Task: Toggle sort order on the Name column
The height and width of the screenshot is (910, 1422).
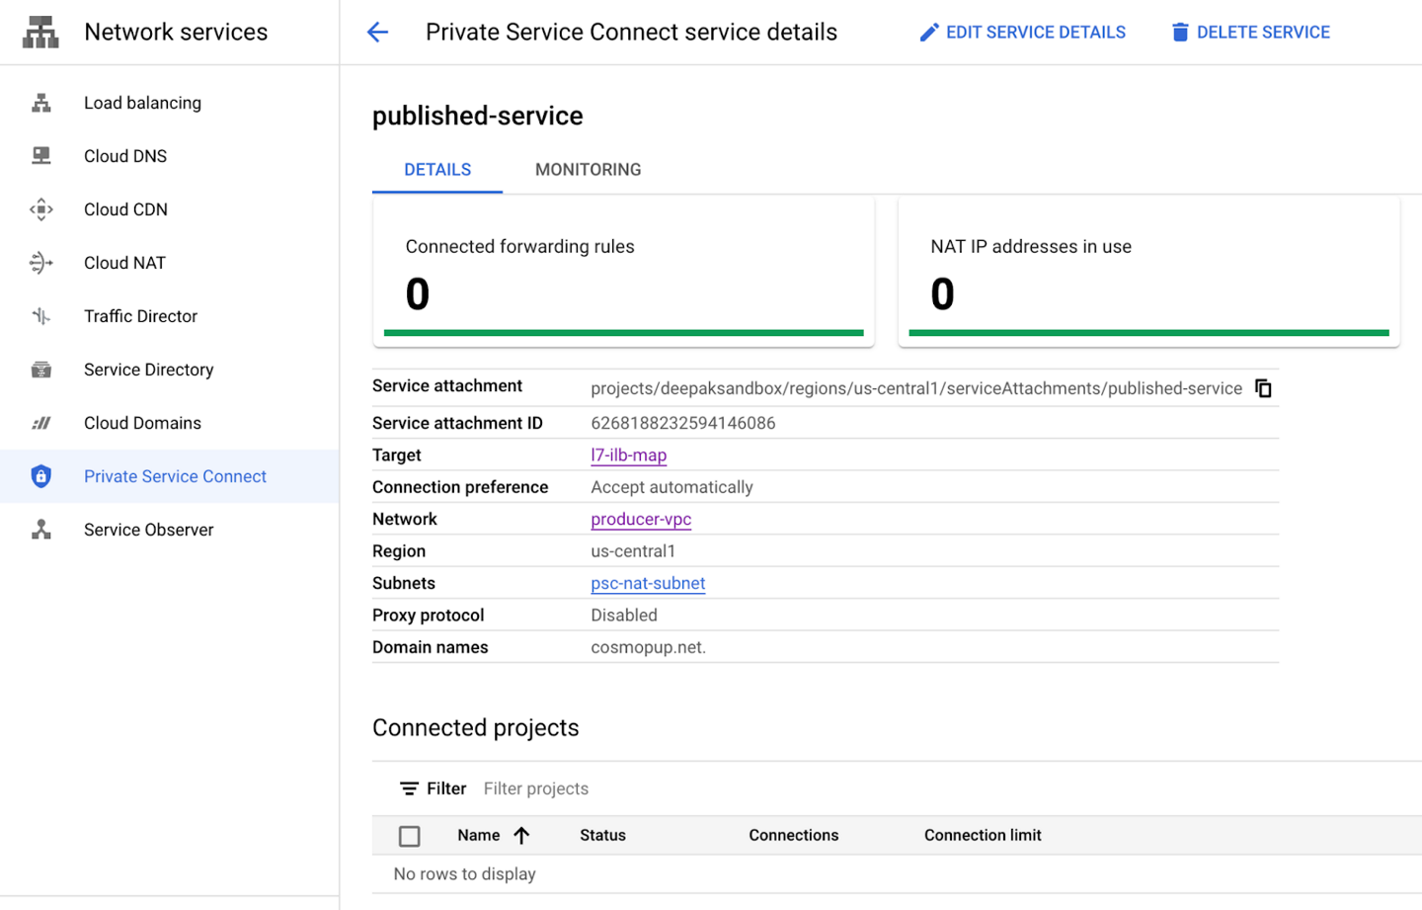Action: coord(524,835)
